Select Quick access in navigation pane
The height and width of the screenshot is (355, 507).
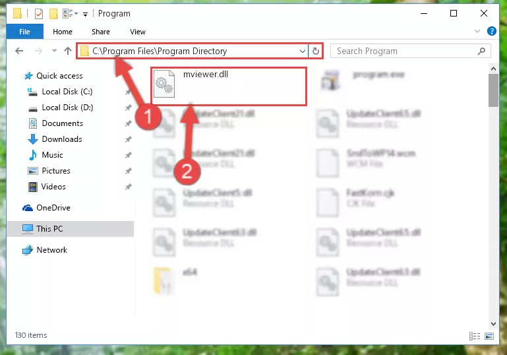[x=59, y=76]
